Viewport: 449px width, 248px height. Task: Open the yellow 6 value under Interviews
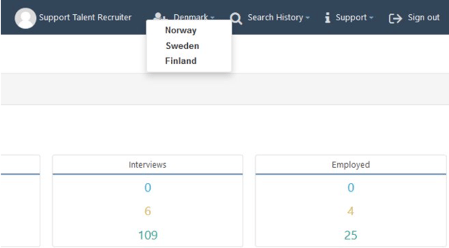pyautogui.click(x=147, y=211)
